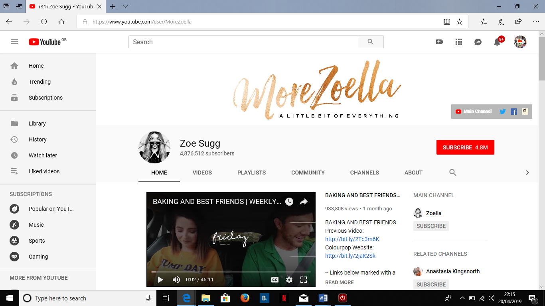
Task: Expand channel tabs with right chevron
Action: (527, 173)
